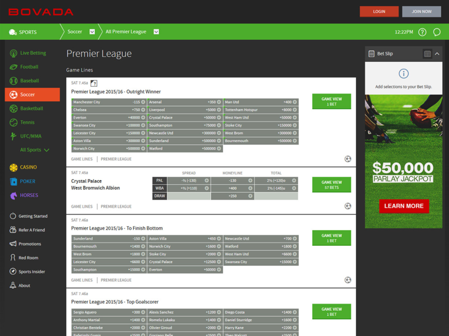Image resolution: width=449 pixels, height=336 pixels.
Task: Click the Promotions megaphone icon
Action: coord(12,244)
